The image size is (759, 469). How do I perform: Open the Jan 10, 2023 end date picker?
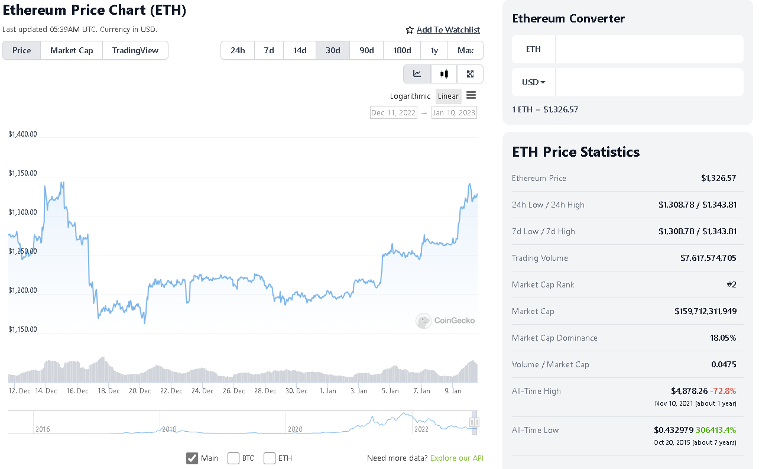[x=454, y=112]
